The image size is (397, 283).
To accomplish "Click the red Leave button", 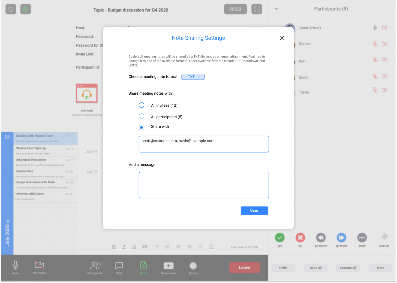I will click(x=245, y=267).
